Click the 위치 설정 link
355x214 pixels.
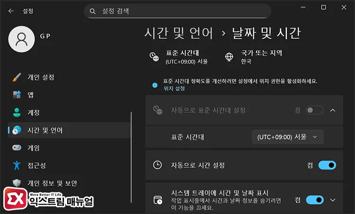click(x=174, y=89)
